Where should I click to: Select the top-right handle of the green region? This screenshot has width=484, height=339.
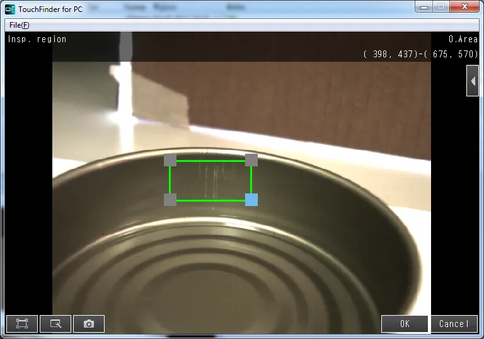[251, 160]
